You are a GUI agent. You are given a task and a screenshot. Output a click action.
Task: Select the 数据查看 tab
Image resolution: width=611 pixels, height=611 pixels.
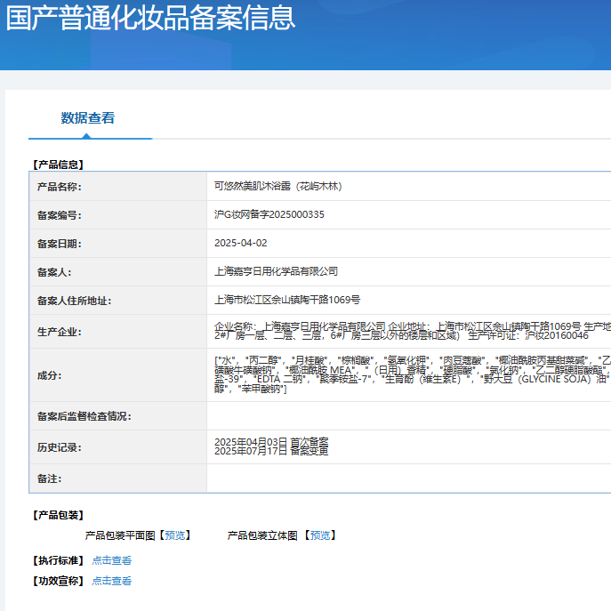pos(87,118)
